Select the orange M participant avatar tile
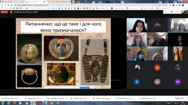Viewport: 188px width, 105px height. (157, 68)
